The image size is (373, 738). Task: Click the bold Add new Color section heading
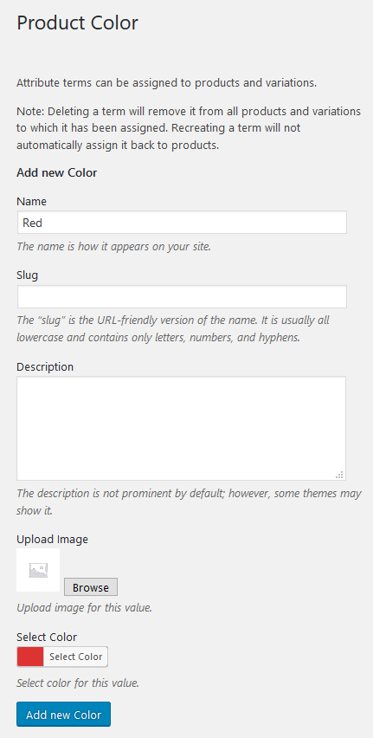(57, 172)
